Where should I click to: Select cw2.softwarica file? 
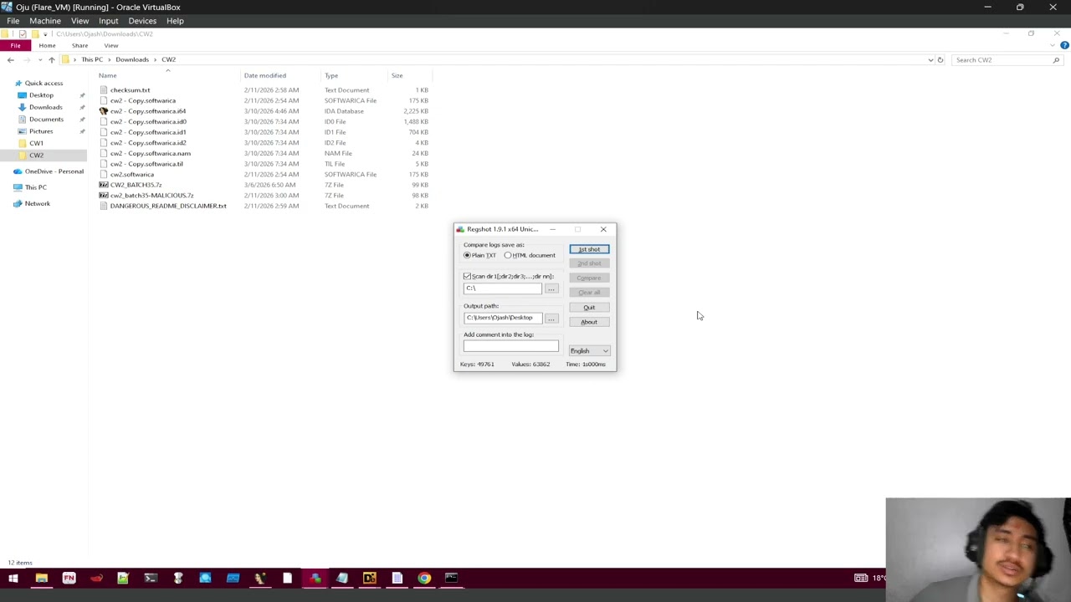point(131,174)
